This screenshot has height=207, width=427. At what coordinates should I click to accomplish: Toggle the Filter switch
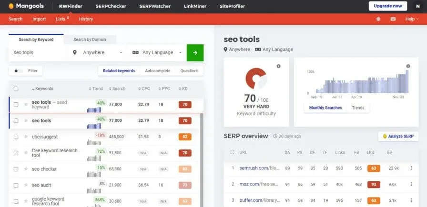(18, 71)
